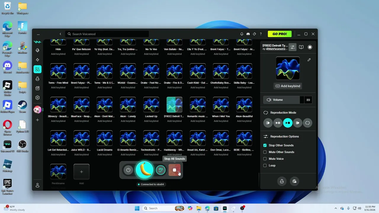Play the When I Met You sound
379x213 pixels.
[x=221, y=104]
